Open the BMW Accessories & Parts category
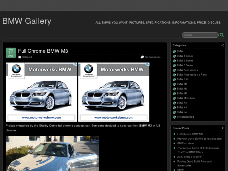 (192, 75)
